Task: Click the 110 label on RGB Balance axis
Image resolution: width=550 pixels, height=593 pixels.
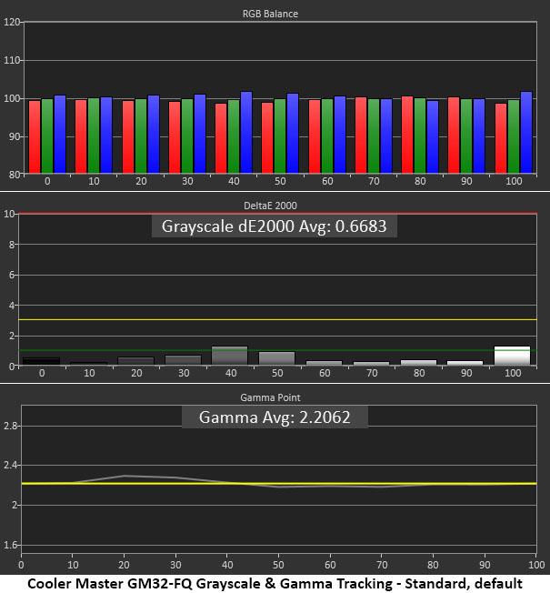Action: tap(11, 60)
